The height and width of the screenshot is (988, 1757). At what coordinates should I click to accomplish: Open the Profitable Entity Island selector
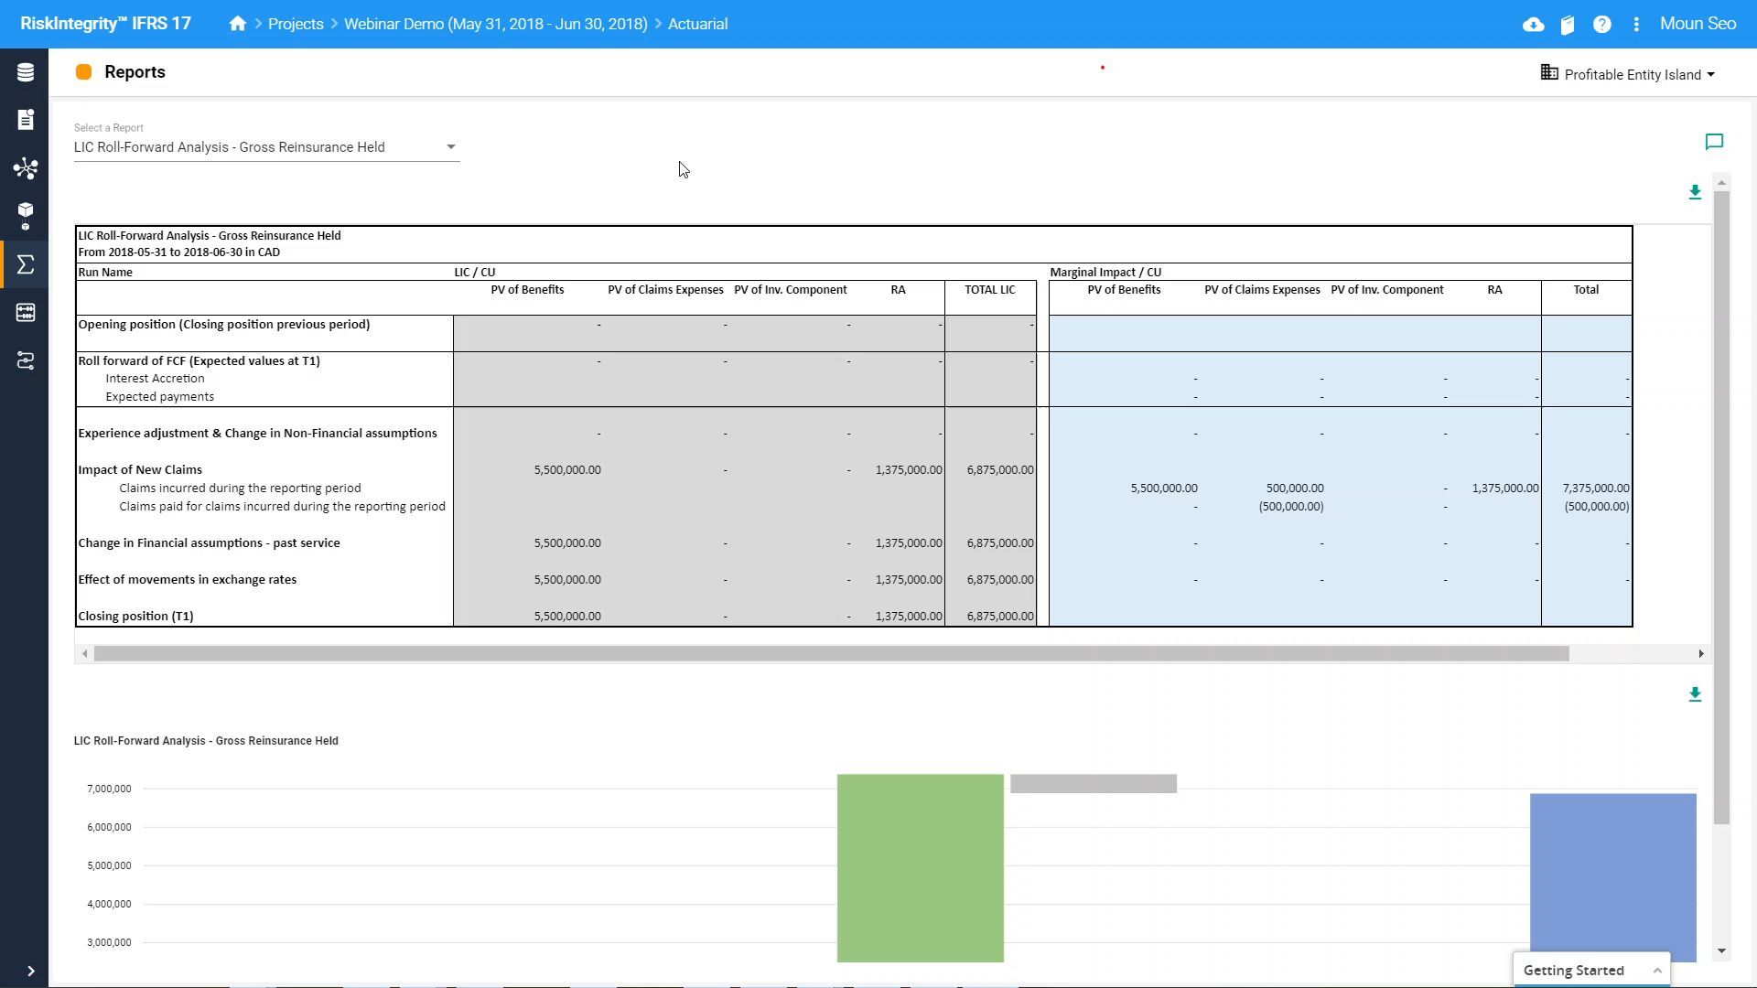1629,74
